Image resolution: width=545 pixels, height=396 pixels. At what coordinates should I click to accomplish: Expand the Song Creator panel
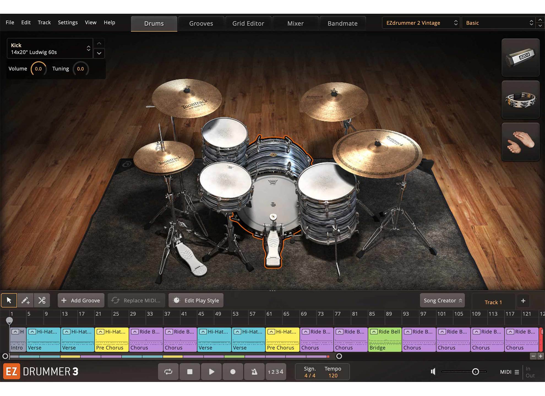tap(442, 301)
